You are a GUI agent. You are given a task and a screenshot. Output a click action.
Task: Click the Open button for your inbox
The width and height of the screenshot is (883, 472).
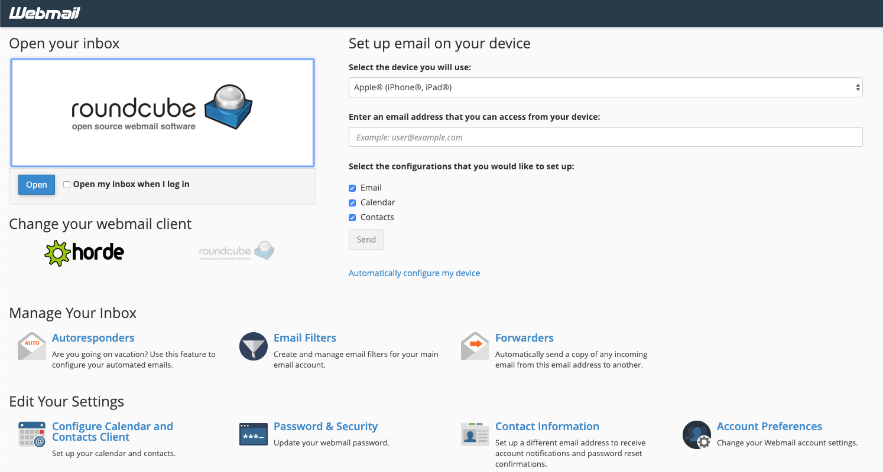(x=36, y=184)
